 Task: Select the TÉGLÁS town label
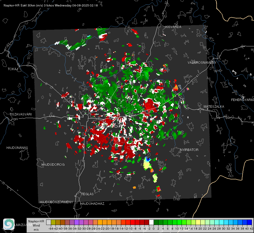click(x=87, y=194)
